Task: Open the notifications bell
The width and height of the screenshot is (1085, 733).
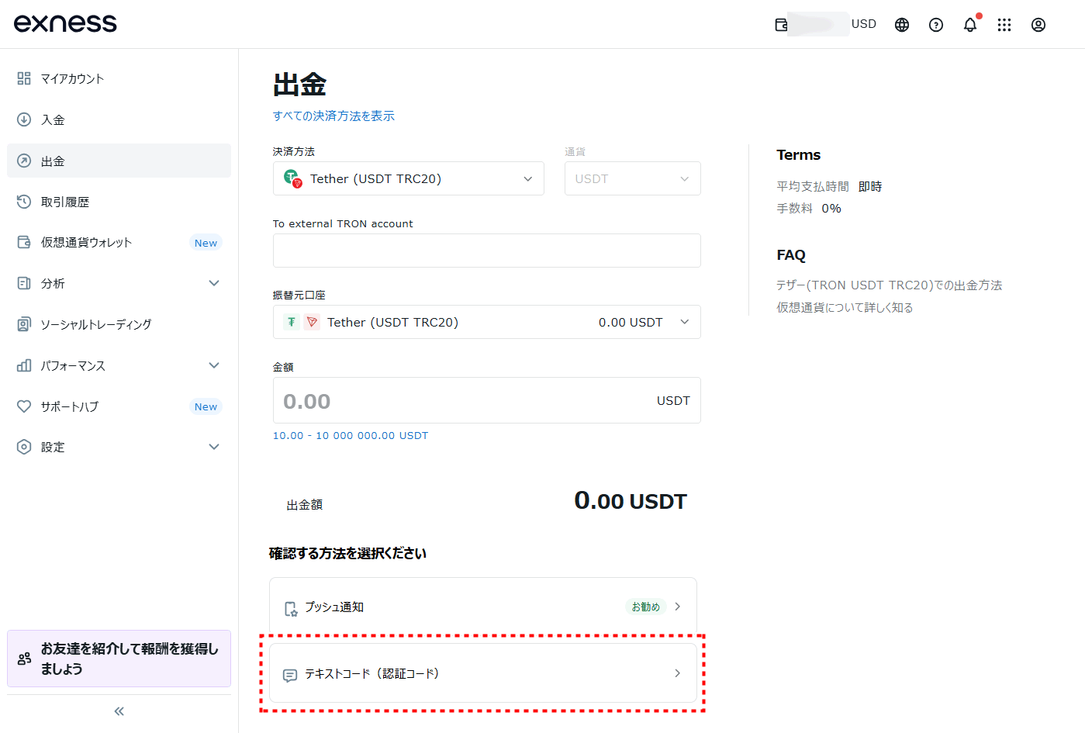Action: (970, 25)
